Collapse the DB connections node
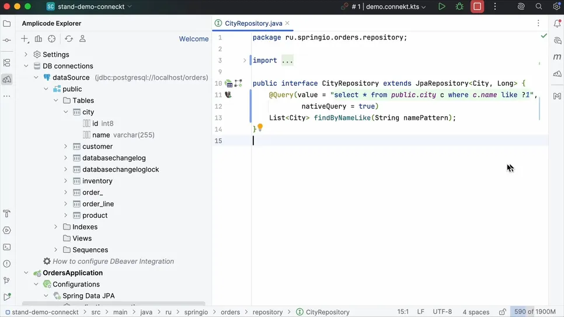Screen dimensions: 564x317 pyautogui.click(x=26, y=66)
